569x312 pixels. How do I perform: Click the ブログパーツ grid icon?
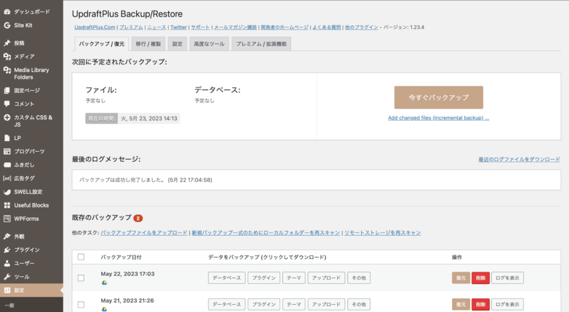(x=7, y=151)
